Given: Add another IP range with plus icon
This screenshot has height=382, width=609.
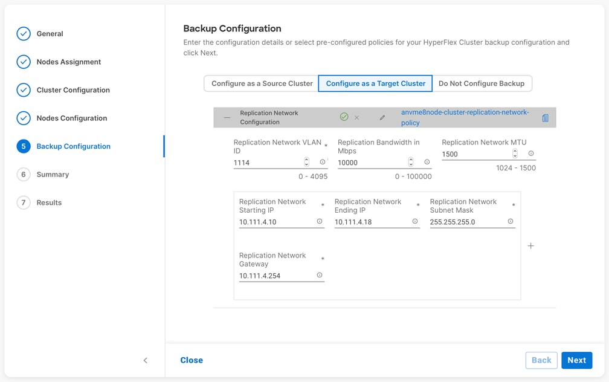Looking at the screenshot, I should pyautogui.click(x=531, y=245).
